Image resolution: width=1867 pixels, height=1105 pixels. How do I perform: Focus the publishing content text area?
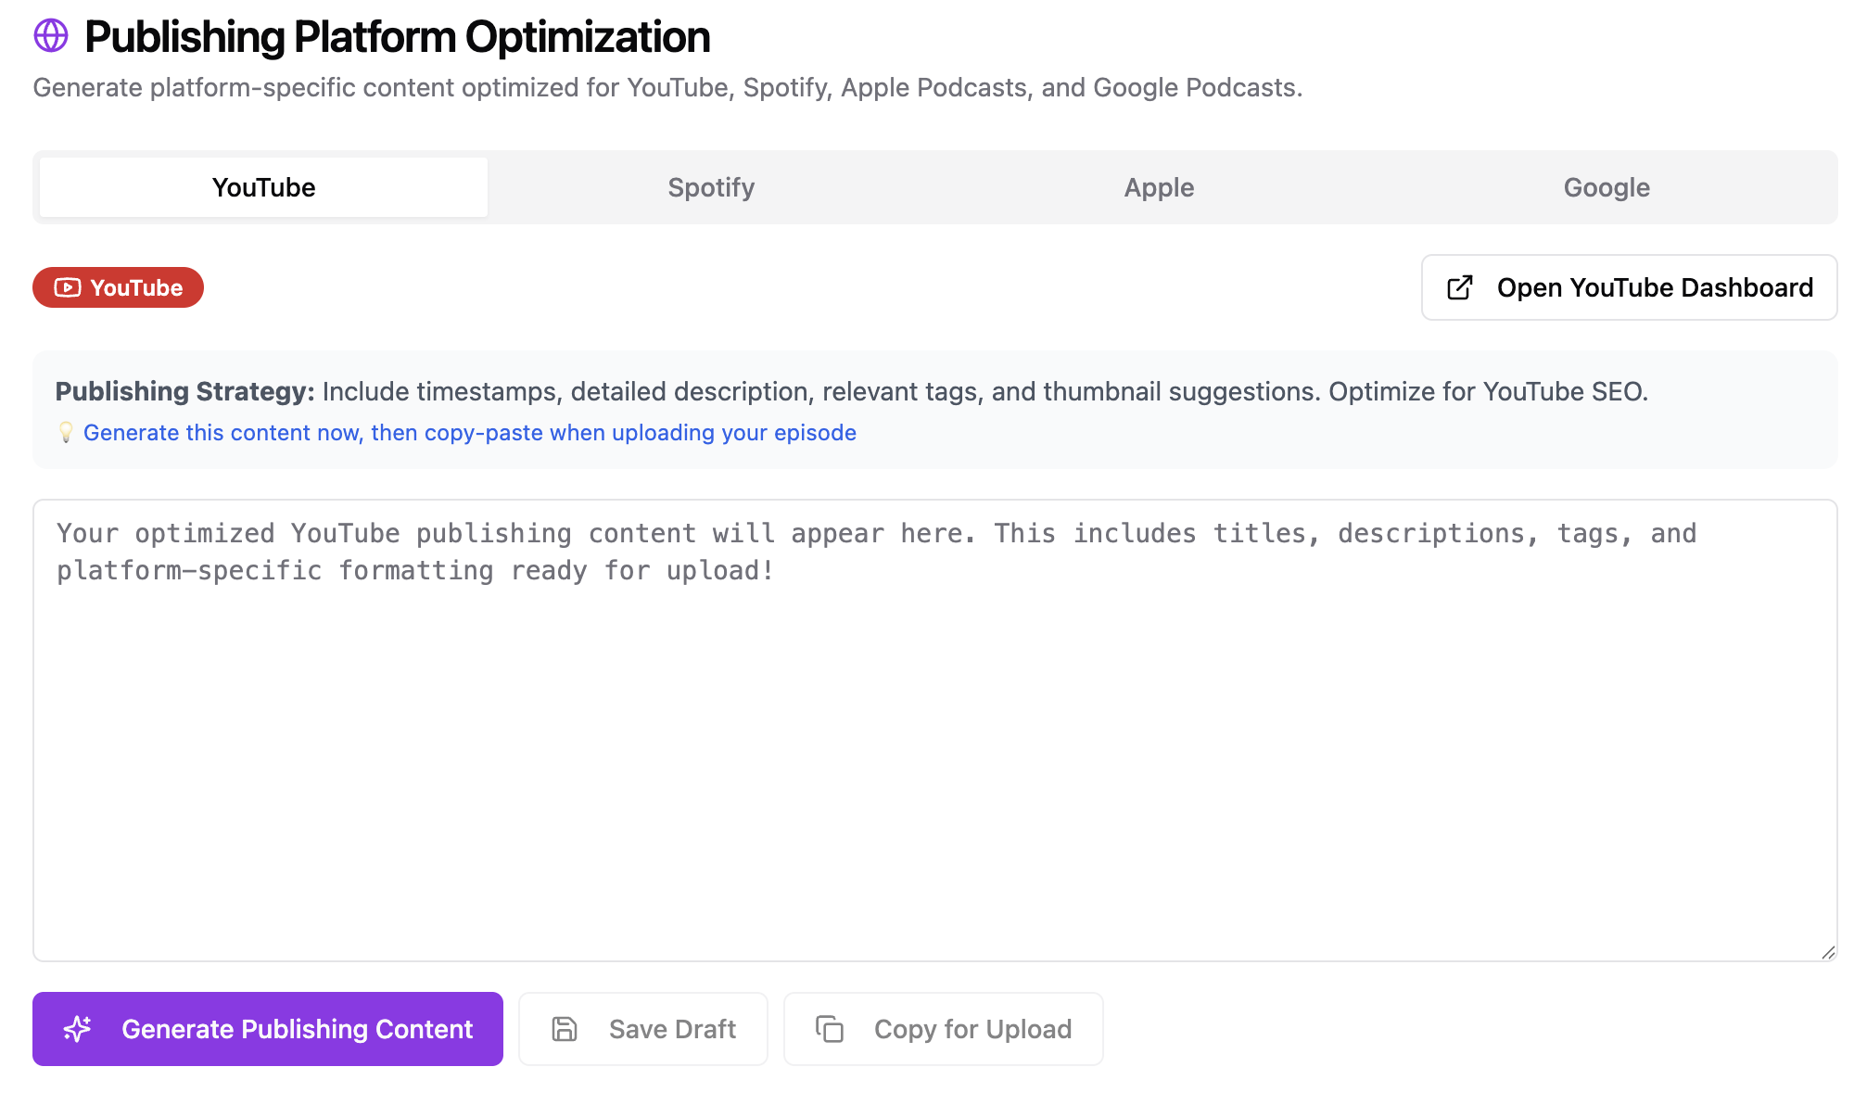934,730
